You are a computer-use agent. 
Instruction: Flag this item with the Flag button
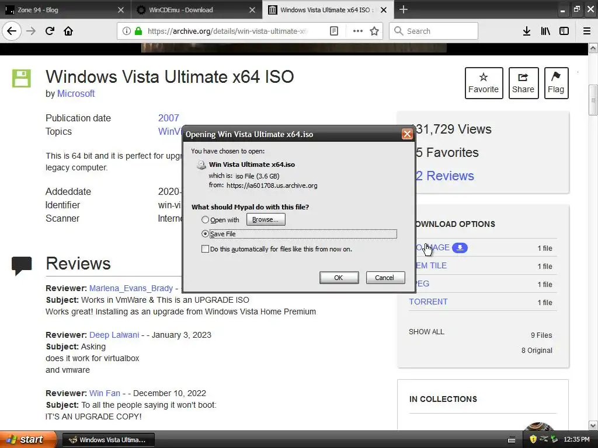(x=556, y=83)
